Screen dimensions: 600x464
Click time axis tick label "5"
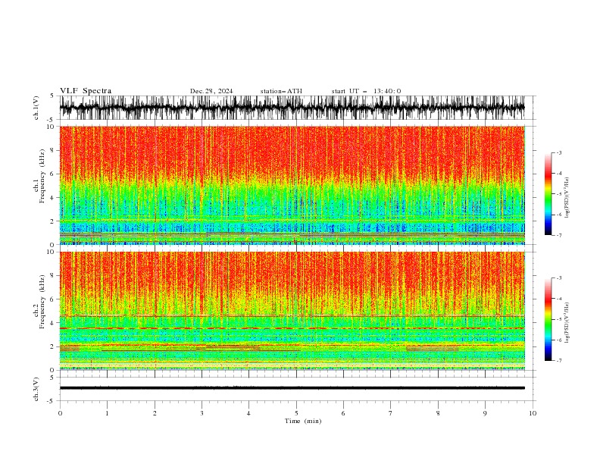point(296,413)
